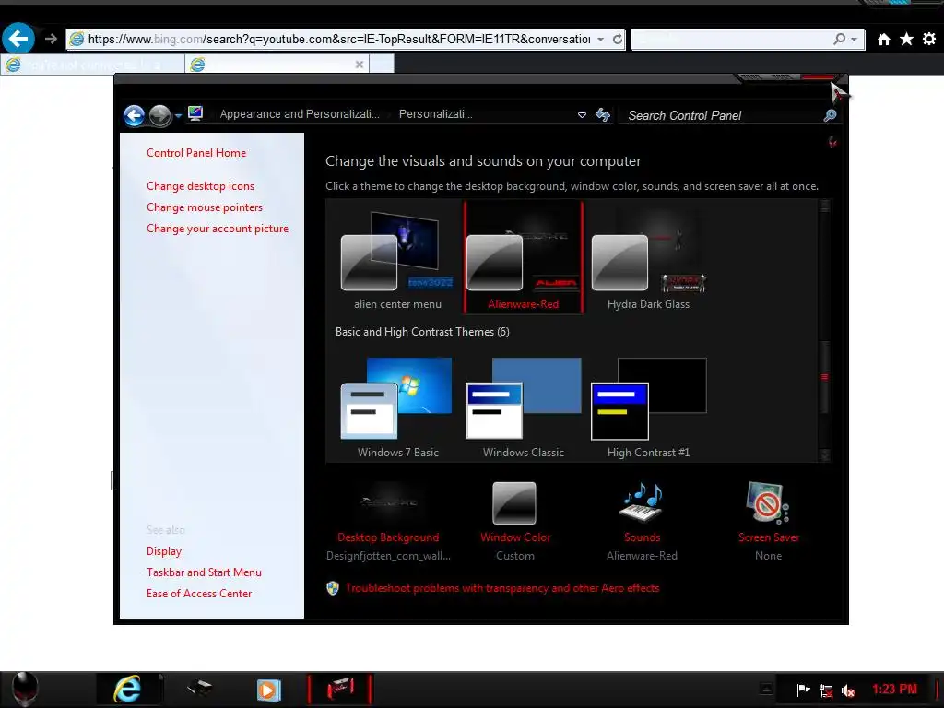Expand the address bar autocomplete dropdown
The height and width of the screenshot is (708, 944).
(x=600, y=40)
